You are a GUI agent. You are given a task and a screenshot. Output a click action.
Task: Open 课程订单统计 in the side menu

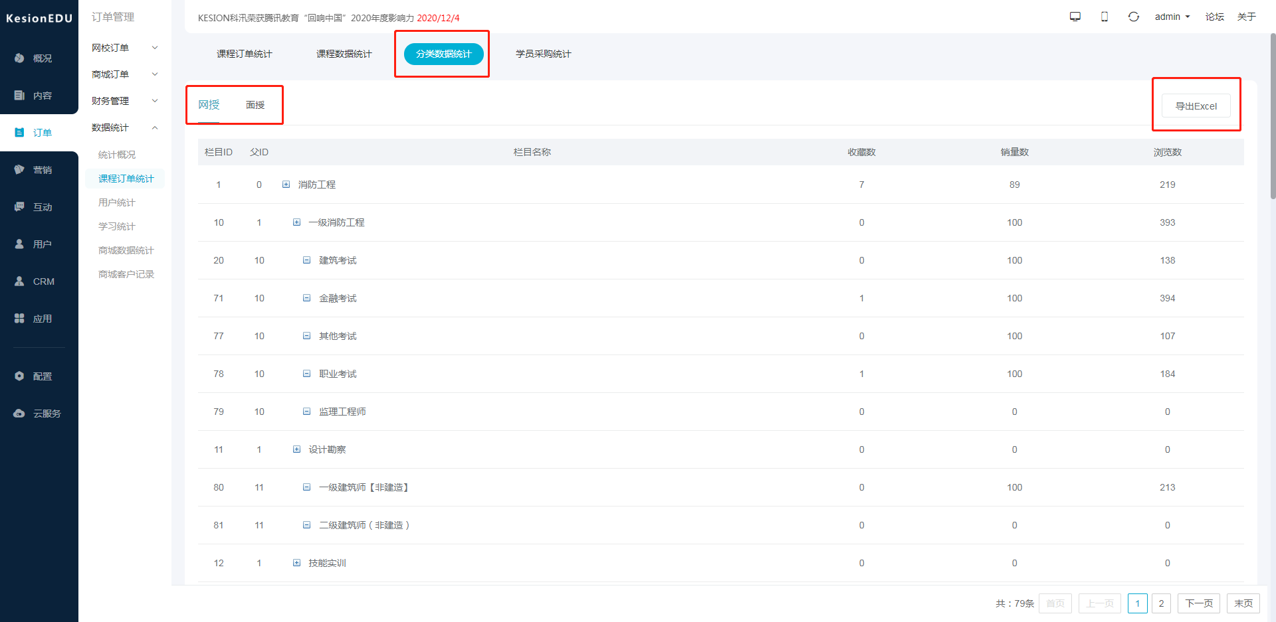tap(126, 179)
